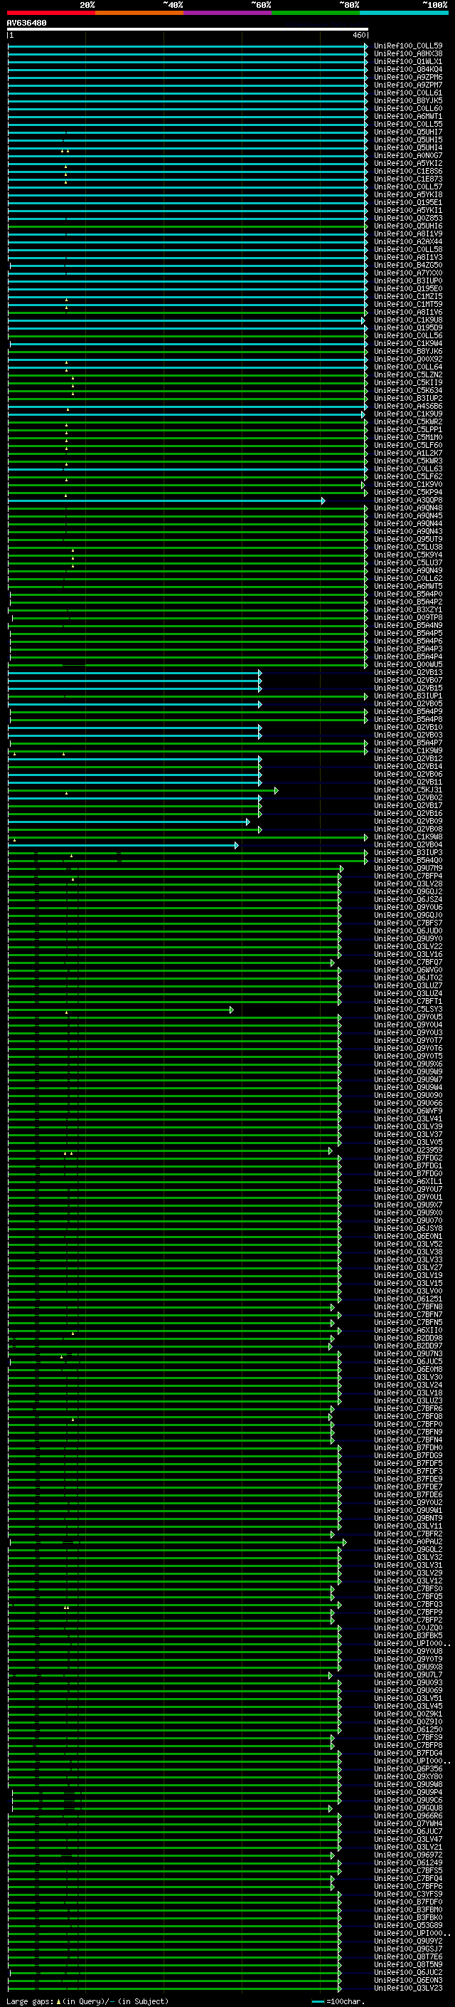Open hit UniRef100_A9ZPM6
This screenshot has height=2007, width=455.
(x=408, y=77)
